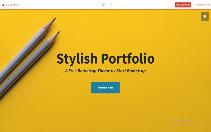Select the Remove Frame text link
The width and height of the screenshot is (211, 132).
[x=203, y=5]
